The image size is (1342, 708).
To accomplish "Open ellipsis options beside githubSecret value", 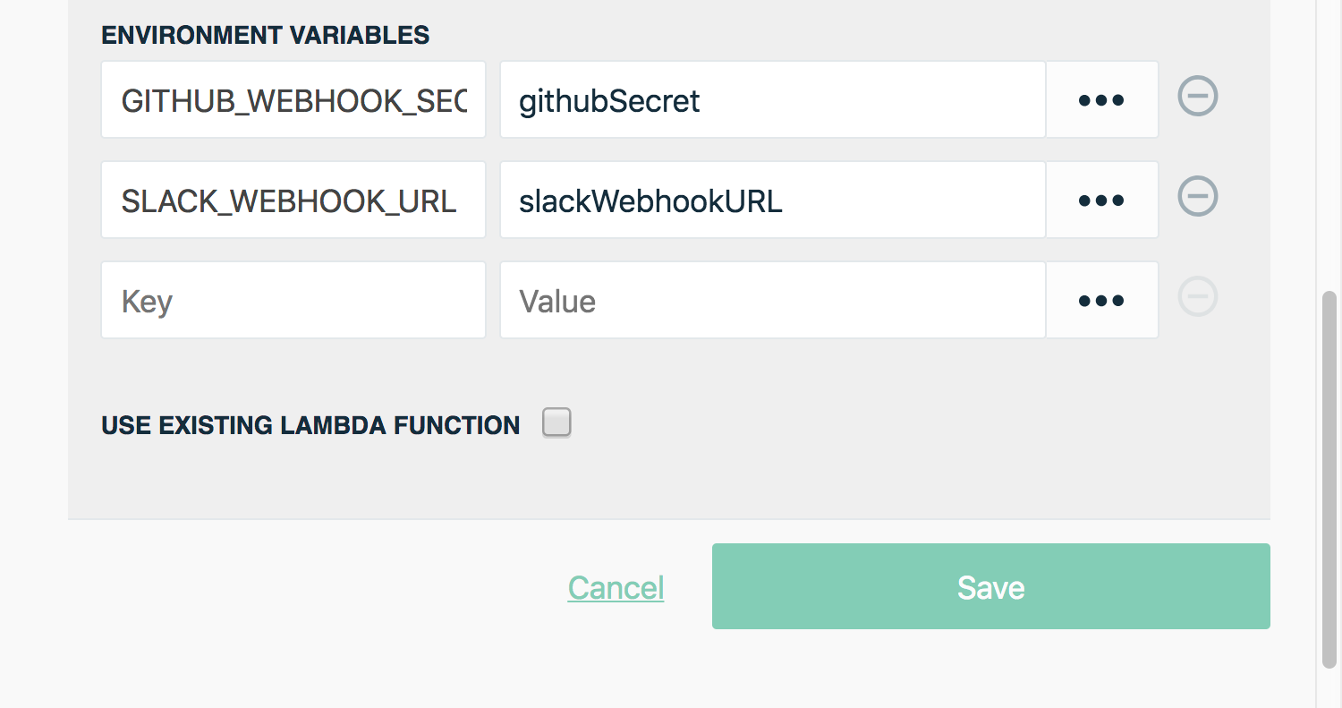I will [x=1101, y=99].
